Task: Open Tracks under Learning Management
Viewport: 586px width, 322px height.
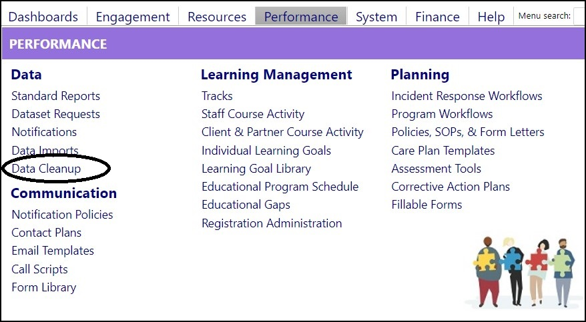Action: click(x=217, y=96)
